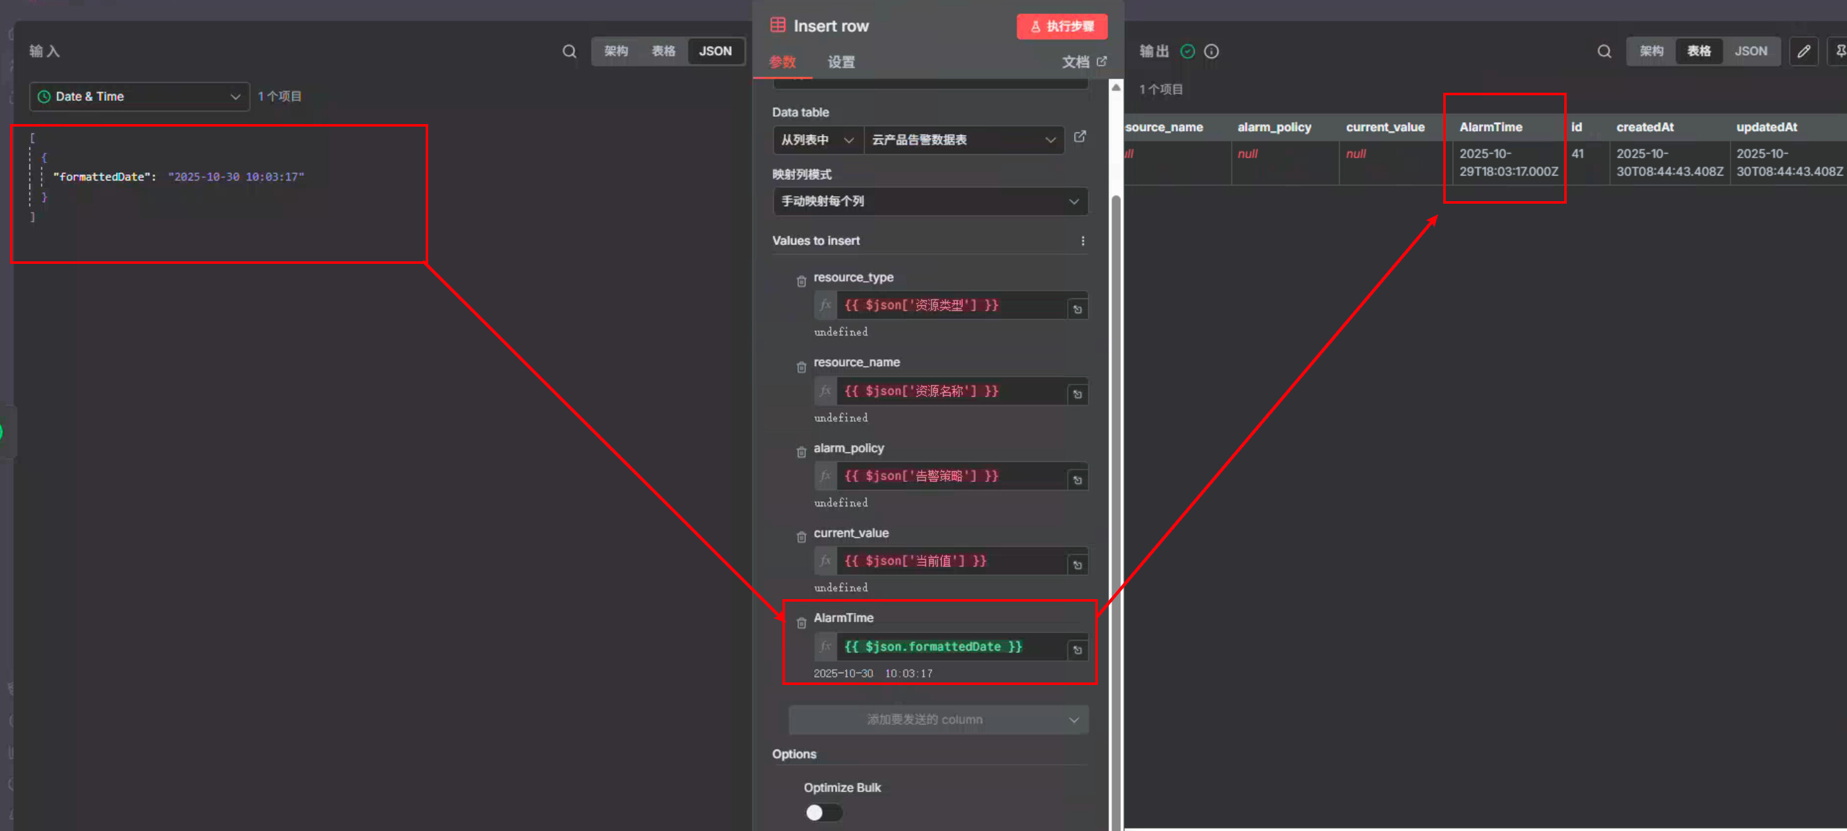This screenshot has width=1847, height=831.
Task: Click the search icon in input panel
Action: (x=569, y=51)
